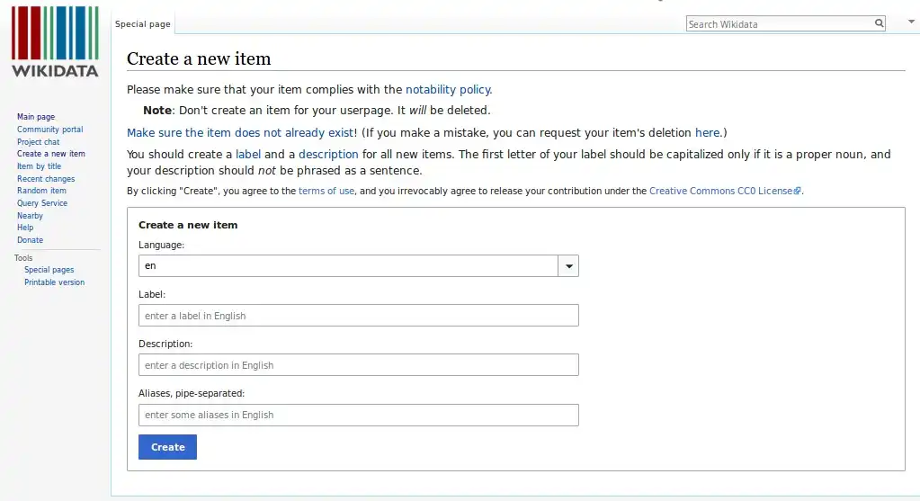The height and width of the screenshot is (501, 920).
Task: Open the terms of use link
Action: pos(326,192)
